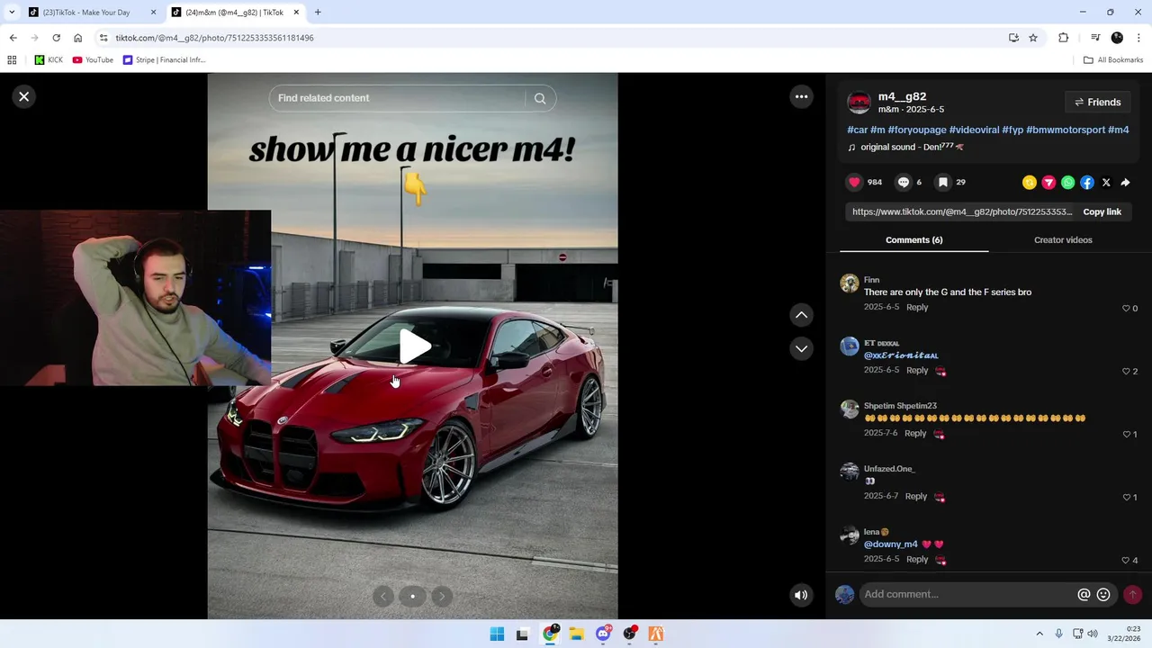Show hidden system tray icons
The height and width of the screenshot is (648, 1152).
(x=1039, y=634)
